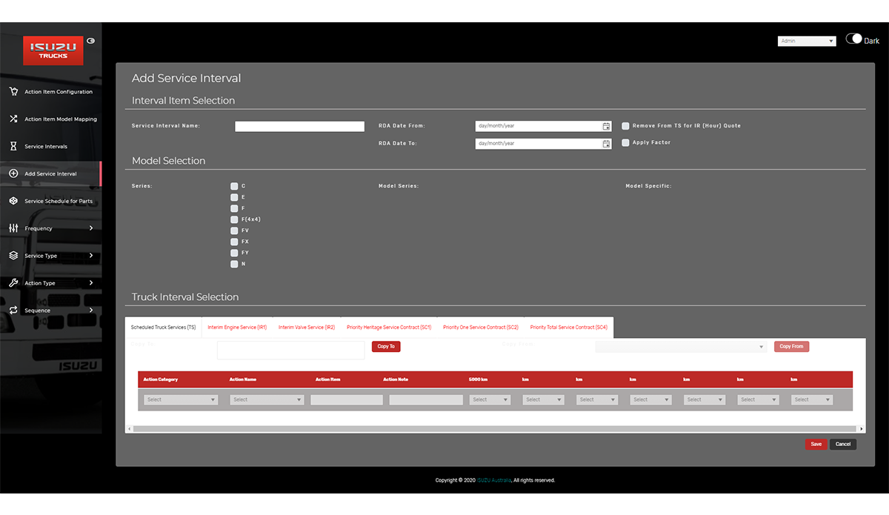Enable the Apply Factor checkbox
The width and height of the screenshot is (889, 515).
[626, 143]
